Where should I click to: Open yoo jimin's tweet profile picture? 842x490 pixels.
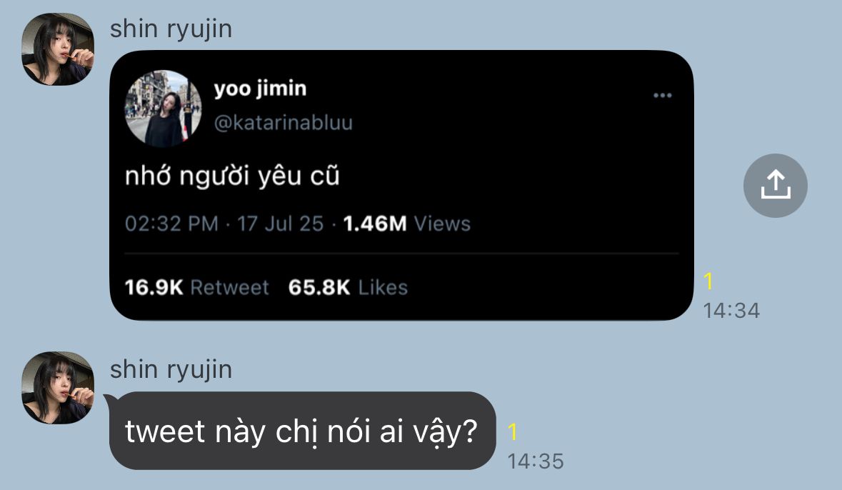(x=164, y=109)
